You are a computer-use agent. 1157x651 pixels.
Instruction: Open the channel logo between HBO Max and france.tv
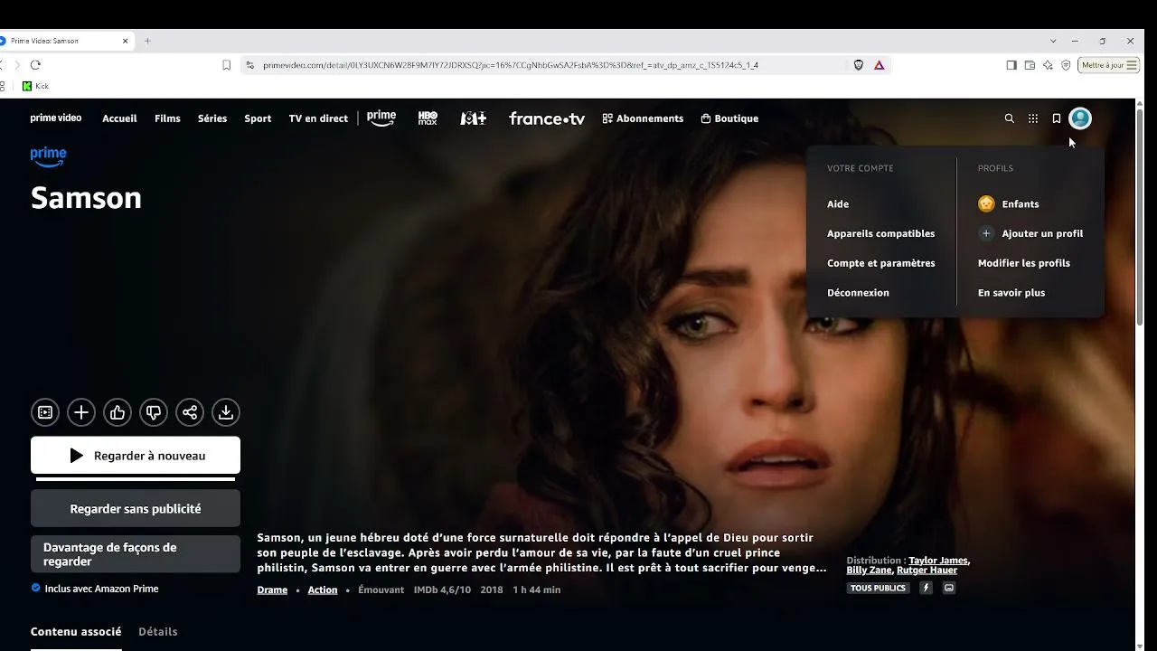pyautogui.click(x=474, y=118)
